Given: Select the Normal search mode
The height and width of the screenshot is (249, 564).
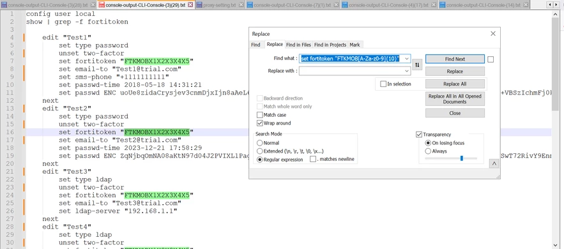Looking at the screenshot, I should (260, 143).
